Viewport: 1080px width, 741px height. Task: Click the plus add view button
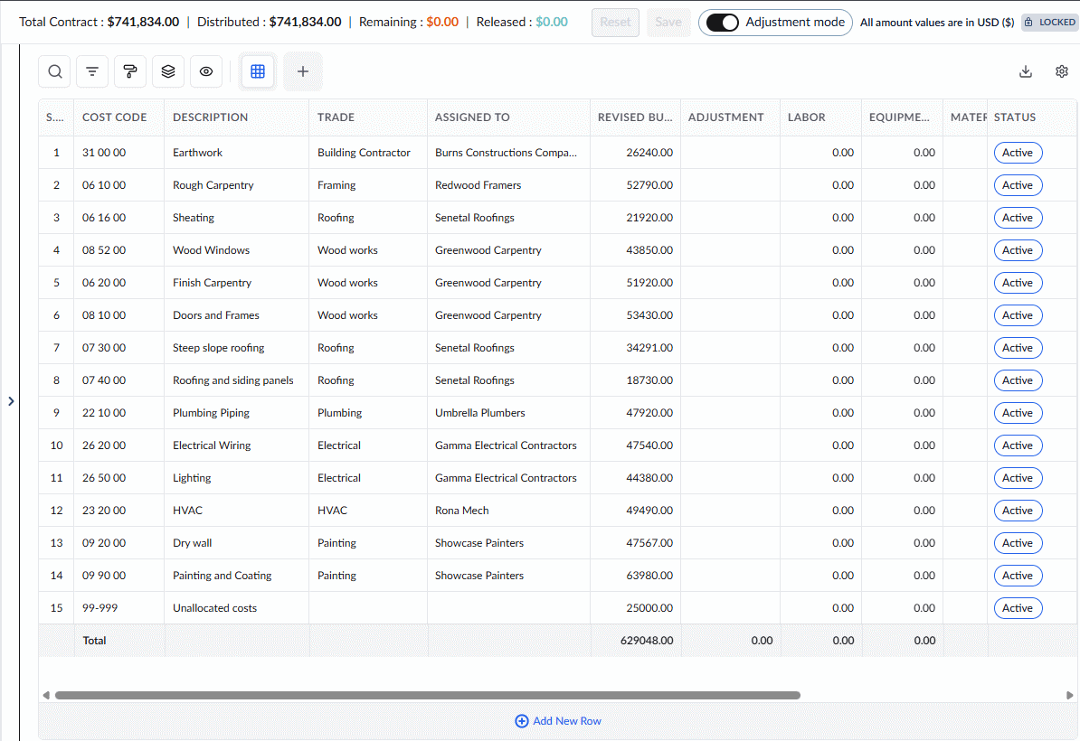pyautogui.click(x=303, y=71)
